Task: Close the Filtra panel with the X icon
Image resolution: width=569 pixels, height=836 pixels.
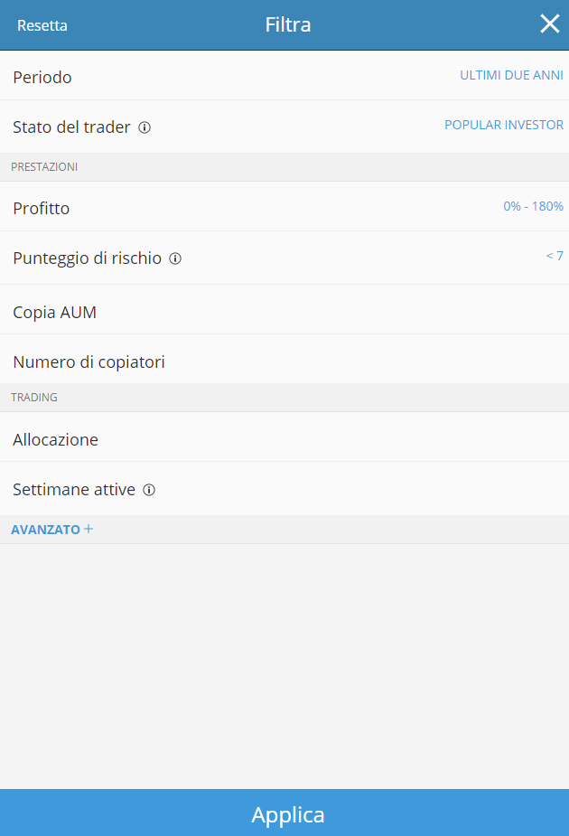Action: click(x=550, y=24)
